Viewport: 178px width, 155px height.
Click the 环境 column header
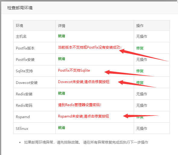(x=19, y=26)
